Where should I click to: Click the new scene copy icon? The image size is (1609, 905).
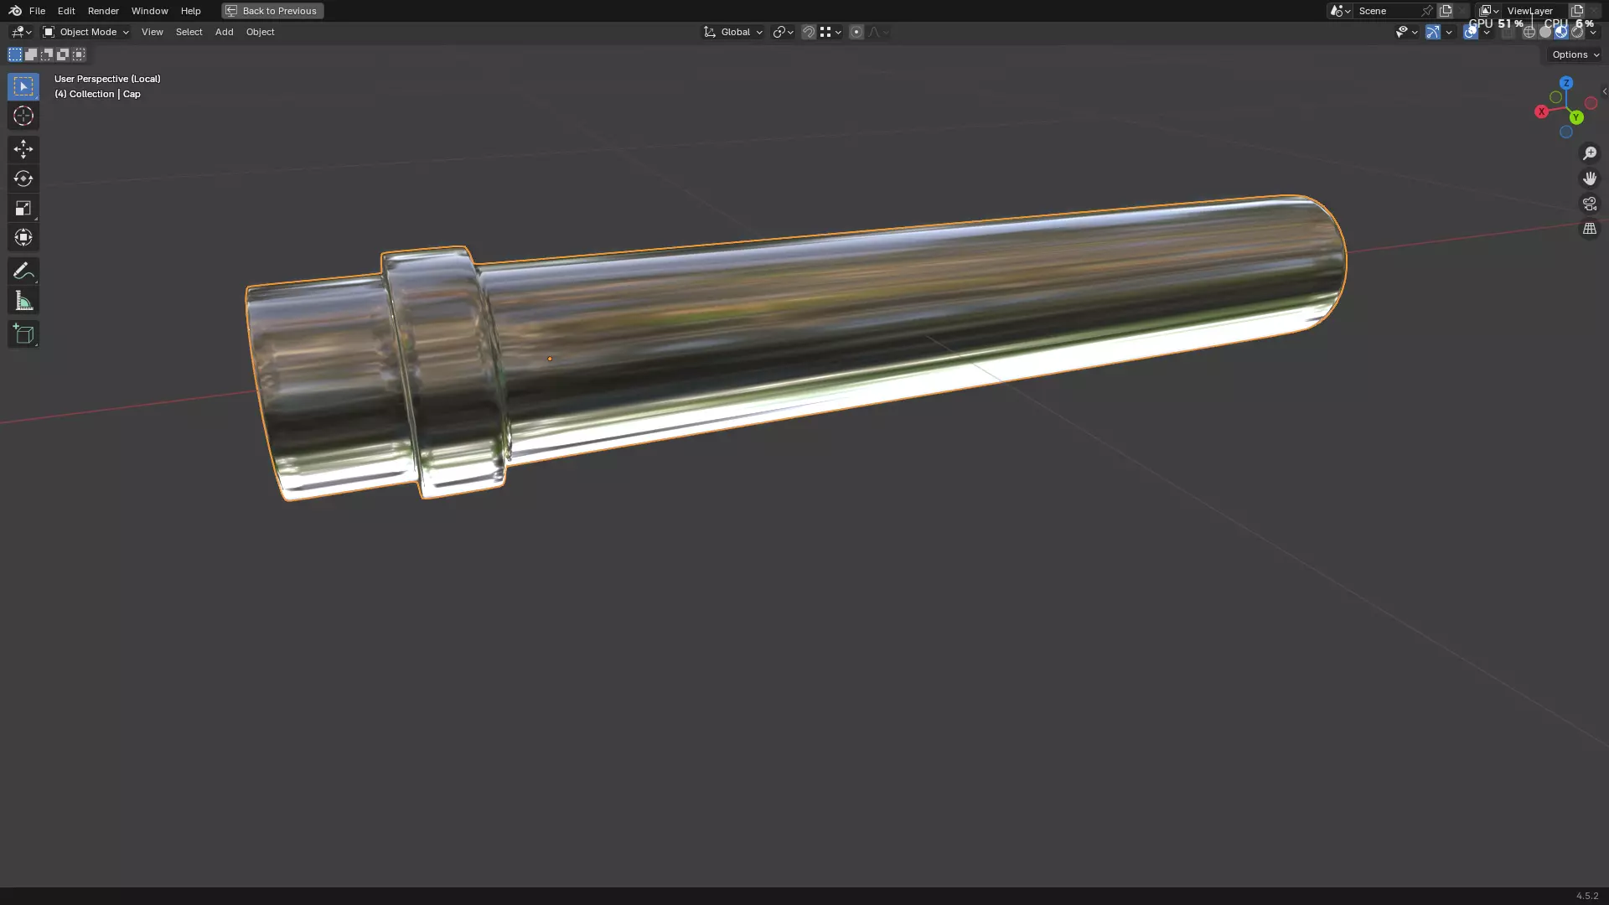pyautogui.click(x=1446, y=11)
